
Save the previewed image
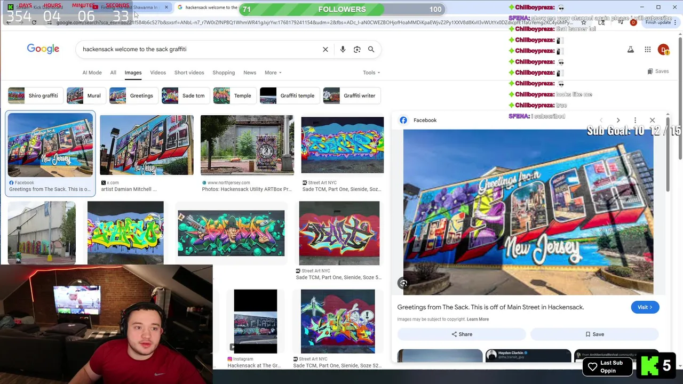coord(594,334)
